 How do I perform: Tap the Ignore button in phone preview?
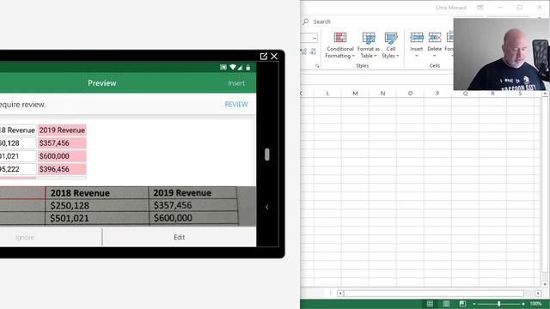pos(25,238)
